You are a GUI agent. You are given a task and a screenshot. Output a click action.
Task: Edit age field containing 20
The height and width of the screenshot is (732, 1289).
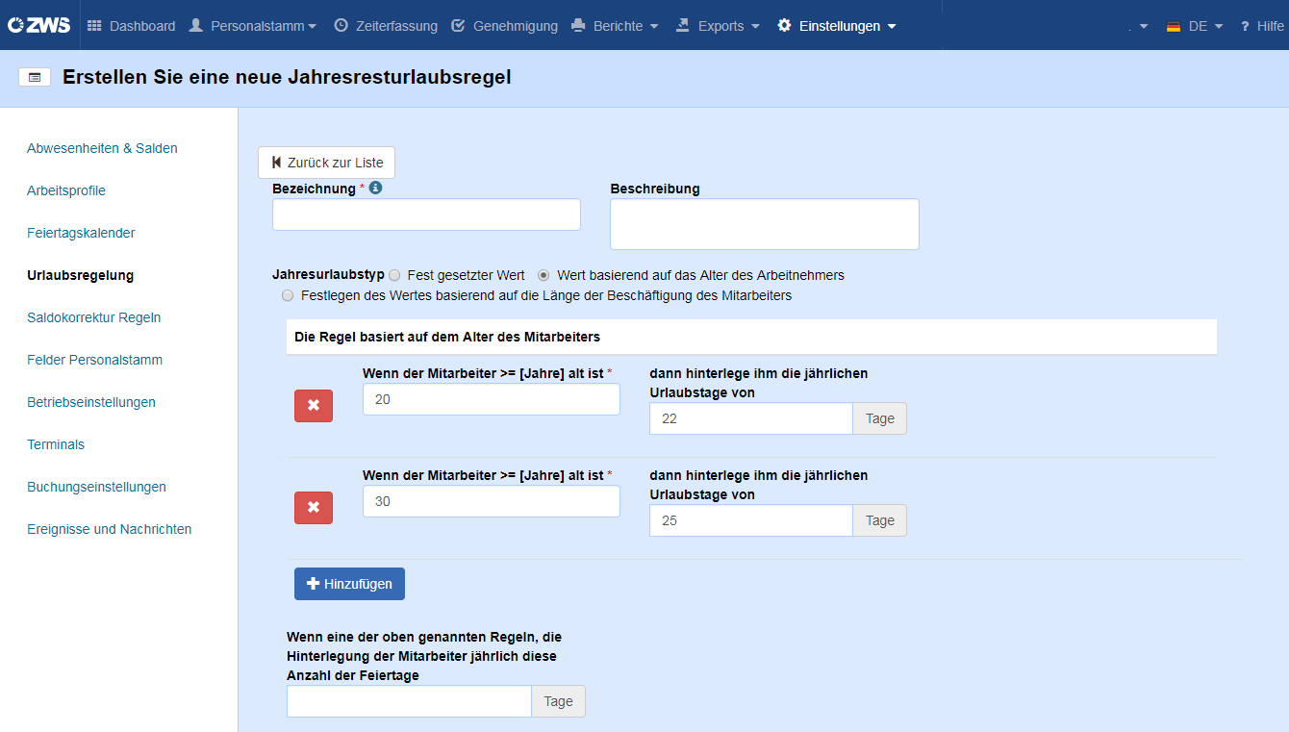point(492,399)
